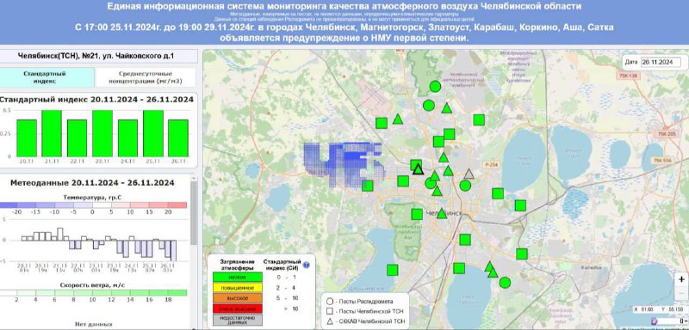Click the gray triangle station marker
The image size is (689, 330).
[x=469, y=174]
